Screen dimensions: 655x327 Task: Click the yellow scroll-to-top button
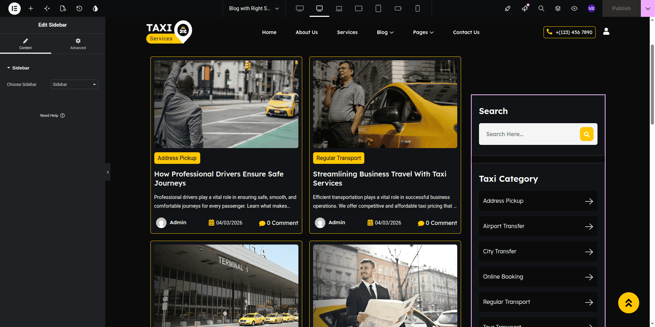(628, 303)
